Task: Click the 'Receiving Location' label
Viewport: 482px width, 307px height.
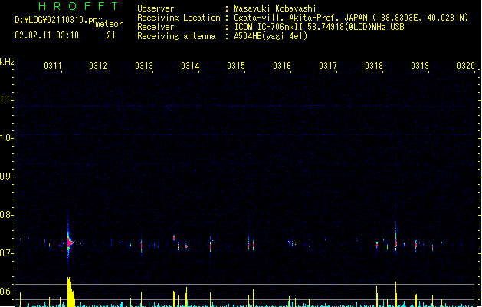Action: coord(179,18)
